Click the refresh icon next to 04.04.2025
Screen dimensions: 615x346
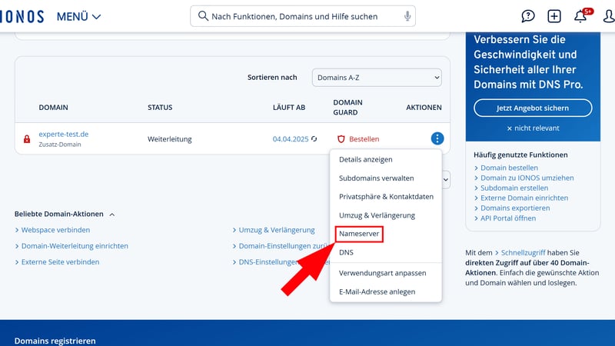click(x=314, y=139)
